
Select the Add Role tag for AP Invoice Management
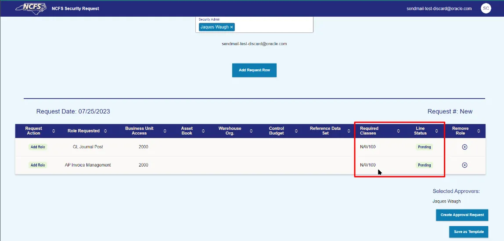pos(38,165)
